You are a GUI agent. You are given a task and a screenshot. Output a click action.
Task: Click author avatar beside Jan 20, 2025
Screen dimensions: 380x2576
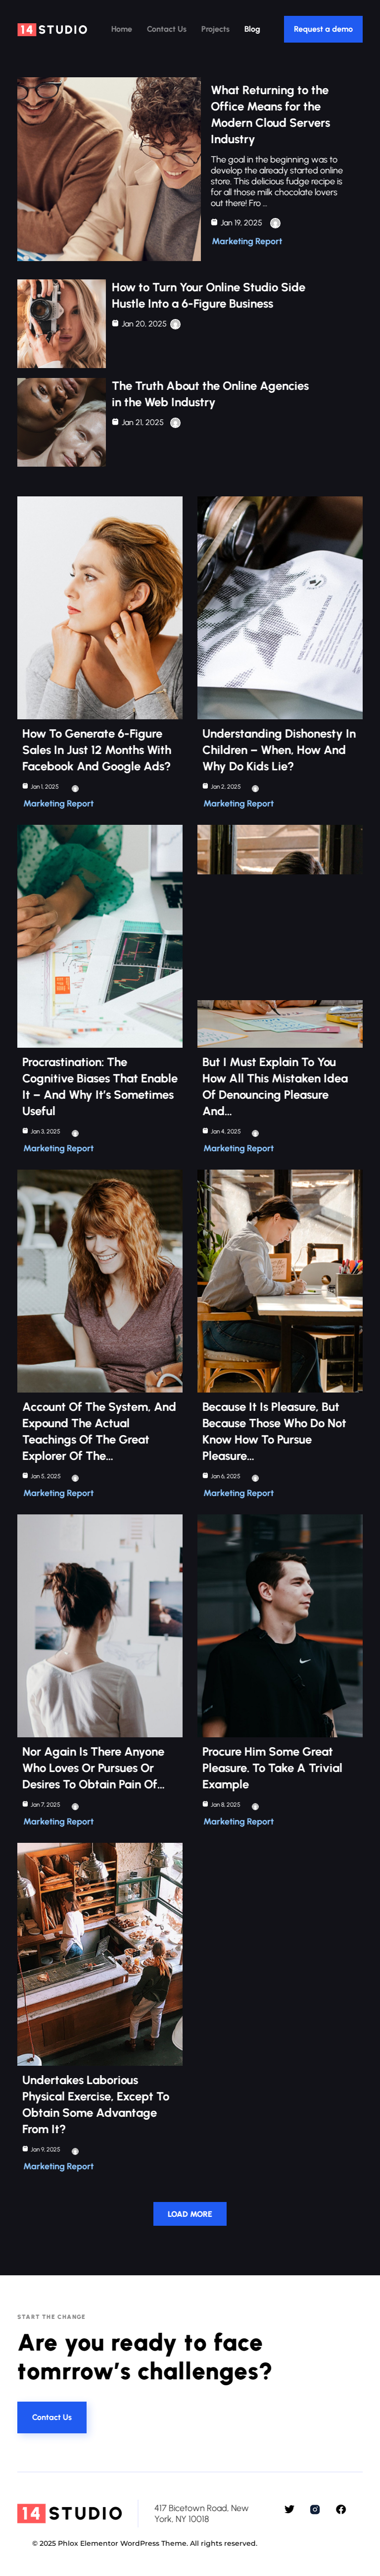click(x=175, y=324)
